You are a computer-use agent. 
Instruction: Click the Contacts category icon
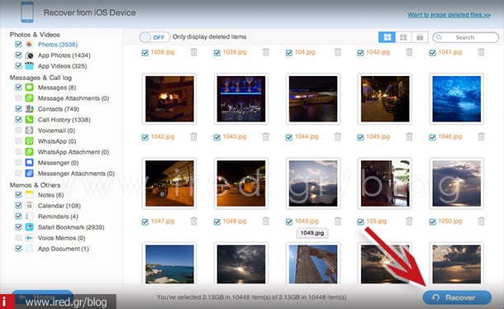[x=29, y=109]
